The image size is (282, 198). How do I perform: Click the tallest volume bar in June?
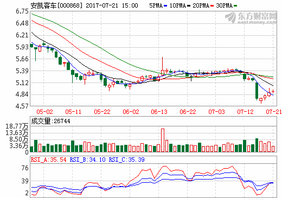pyautogui.click(x=163, y=140)
